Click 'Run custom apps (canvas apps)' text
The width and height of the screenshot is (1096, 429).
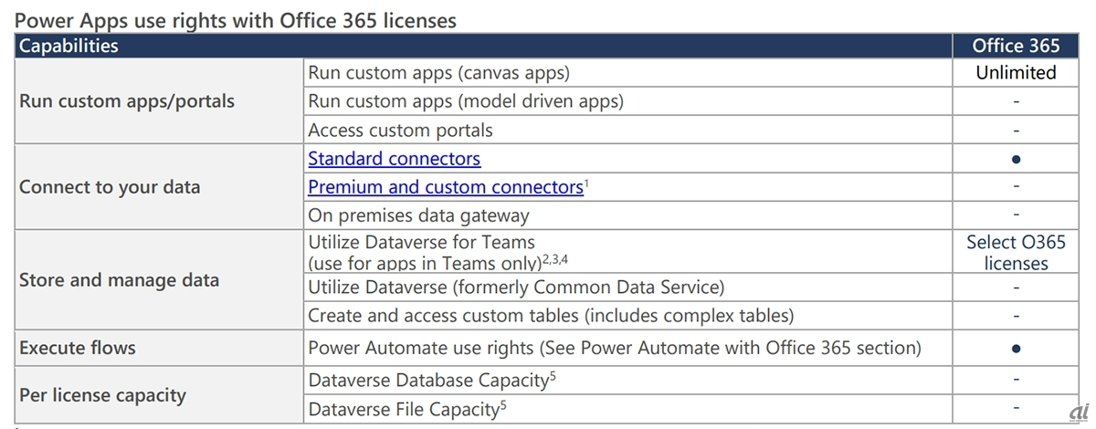tap(438, 73)
